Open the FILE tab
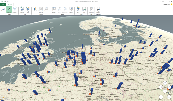Screen dimensions: 173x101 point(3,5)
